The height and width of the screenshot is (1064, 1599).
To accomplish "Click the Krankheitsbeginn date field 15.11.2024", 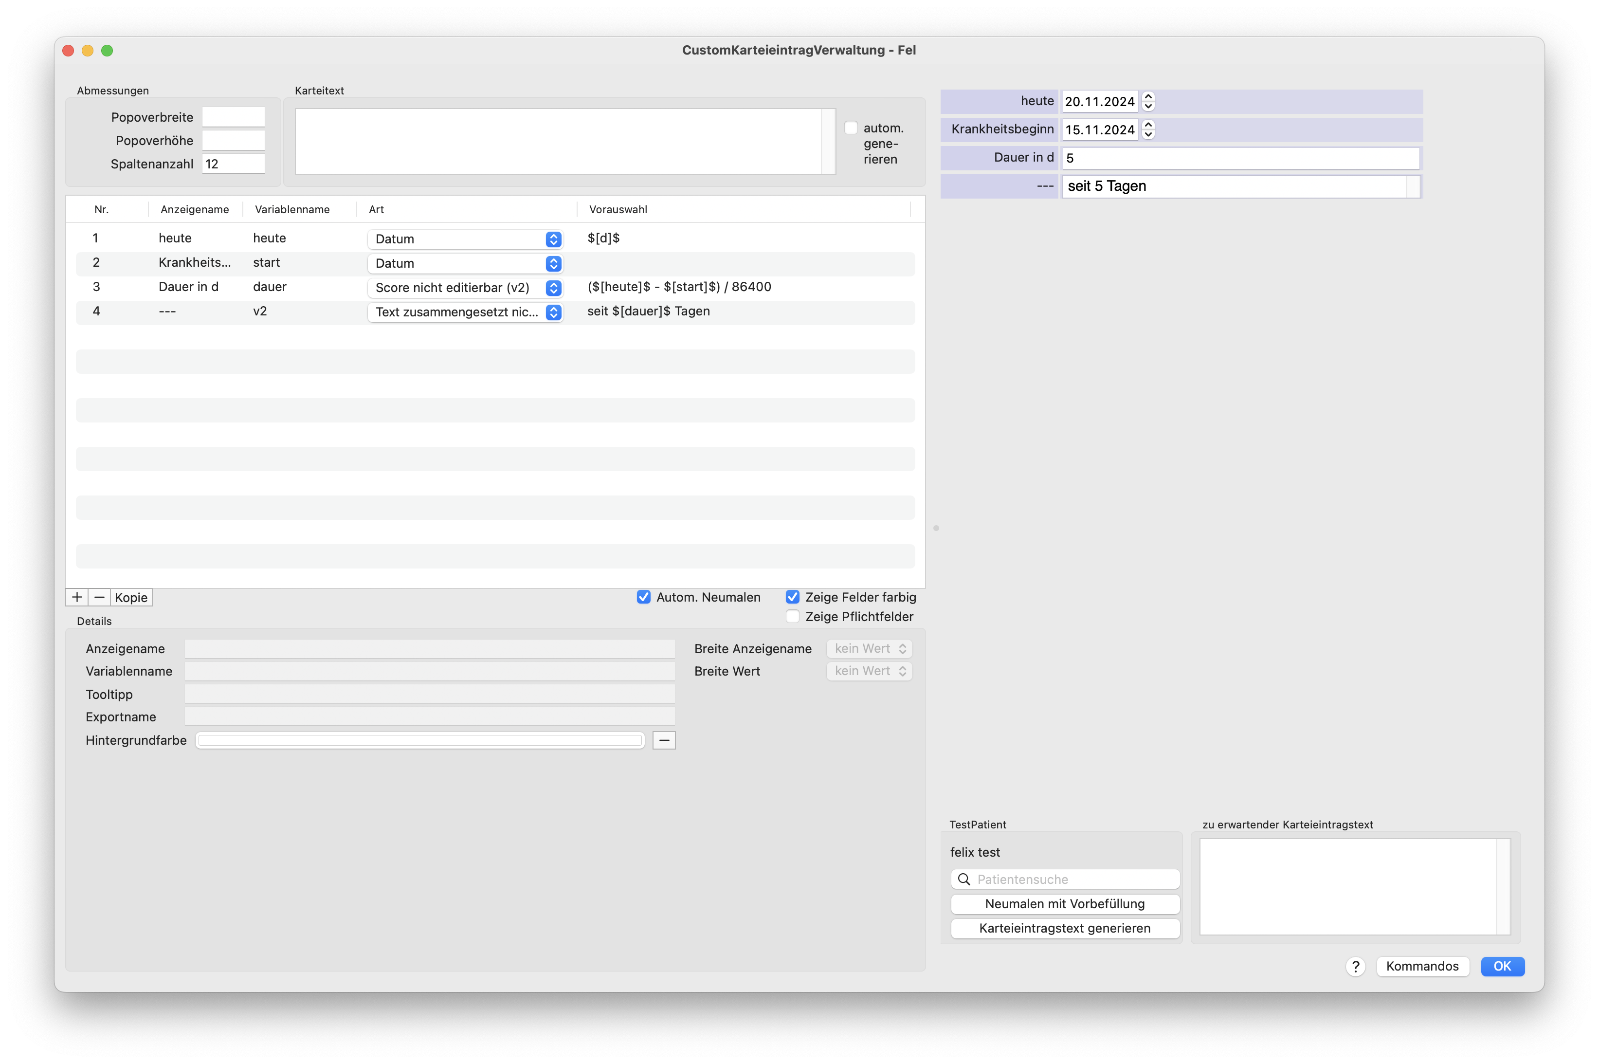I will [x=1099, y=129].
